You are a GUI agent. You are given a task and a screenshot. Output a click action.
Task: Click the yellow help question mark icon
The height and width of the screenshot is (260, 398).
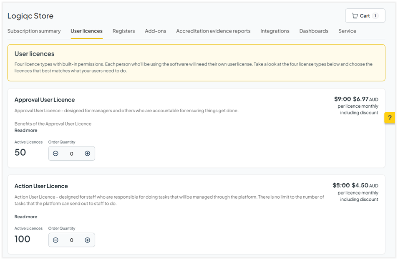point(390,118)
